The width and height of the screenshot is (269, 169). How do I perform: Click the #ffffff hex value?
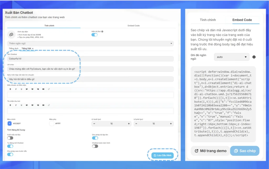(x=58, y=123)
